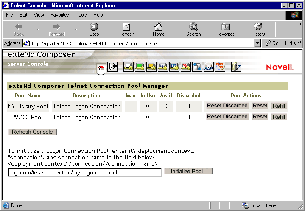The width and height of the screenshot is (305, 211).
Task: Open the SAP connection console icon
Action: [x=208, y=67]
